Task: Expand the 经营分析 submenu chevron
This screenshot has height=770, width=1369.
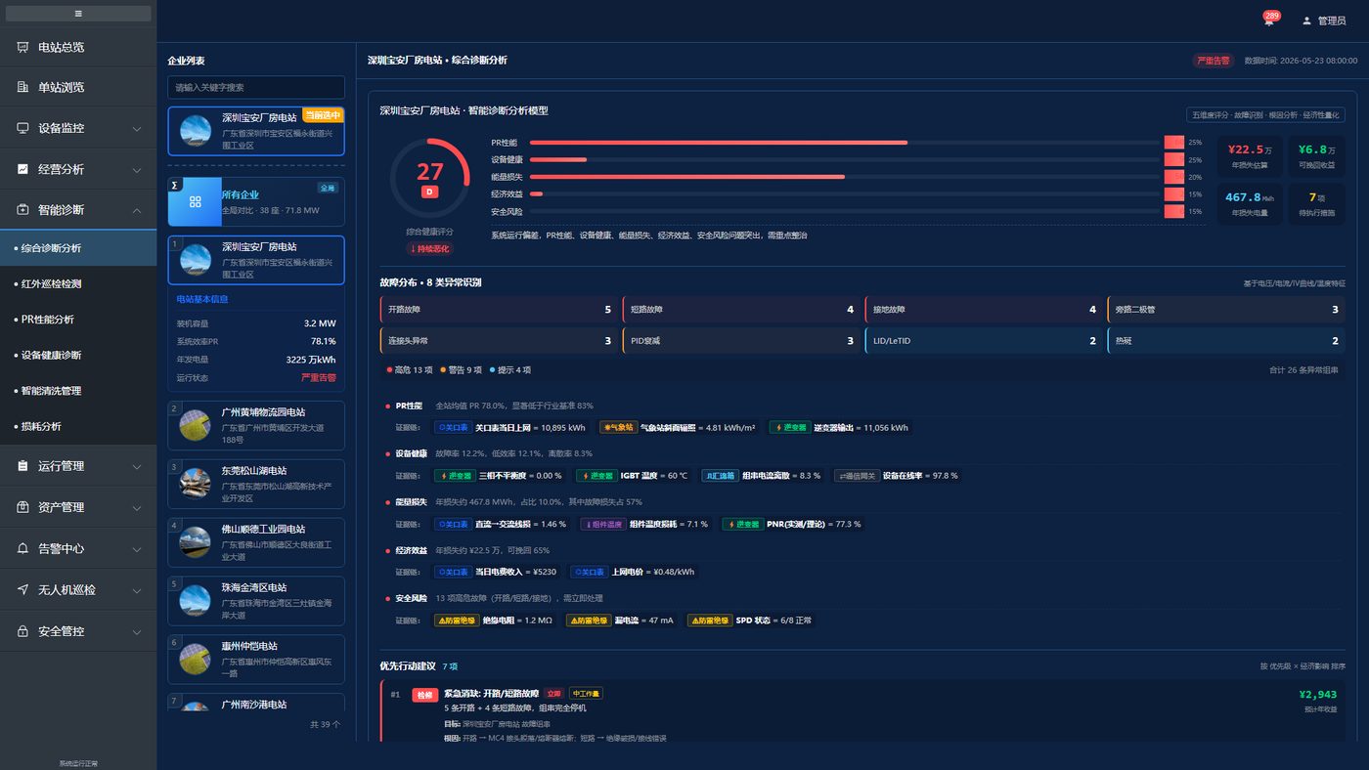Action: pos(137,169)
